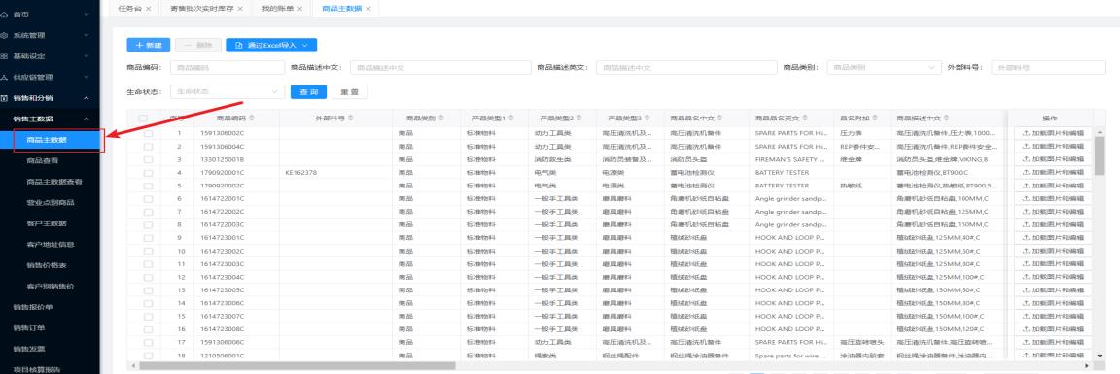1120x374 pixels.
Task: Click the gear icon beside 系统管理
Action: (x=4, y=35)
